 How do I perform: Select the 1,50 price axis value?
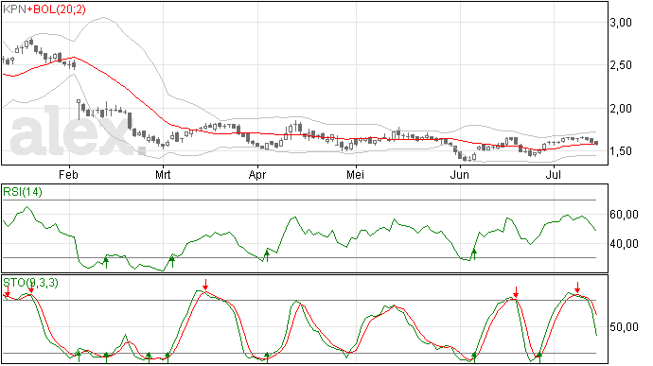[x=621, y=151]
